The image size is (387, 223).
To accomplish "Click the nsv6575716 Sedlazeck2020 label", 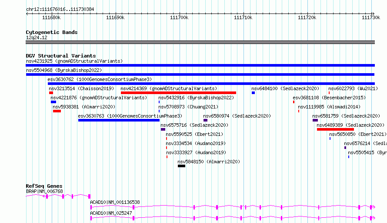I will [x=194, y=125].
